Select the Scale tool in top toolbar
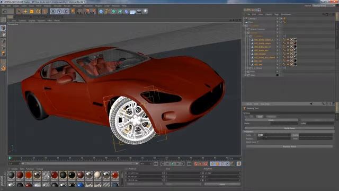 [32, 11]
